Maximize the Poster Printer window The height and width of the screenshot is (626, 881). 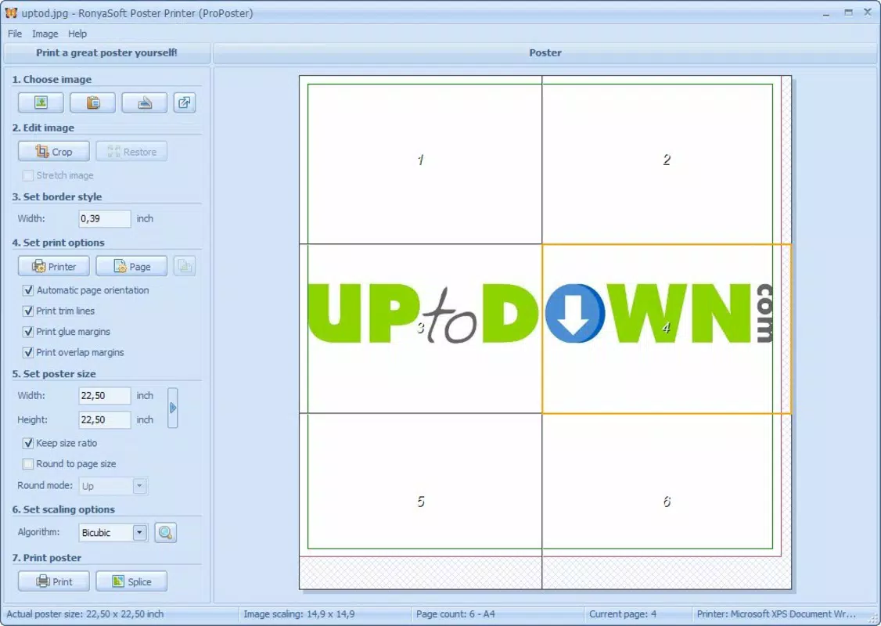pyautogui.click(x=848, y=13)
